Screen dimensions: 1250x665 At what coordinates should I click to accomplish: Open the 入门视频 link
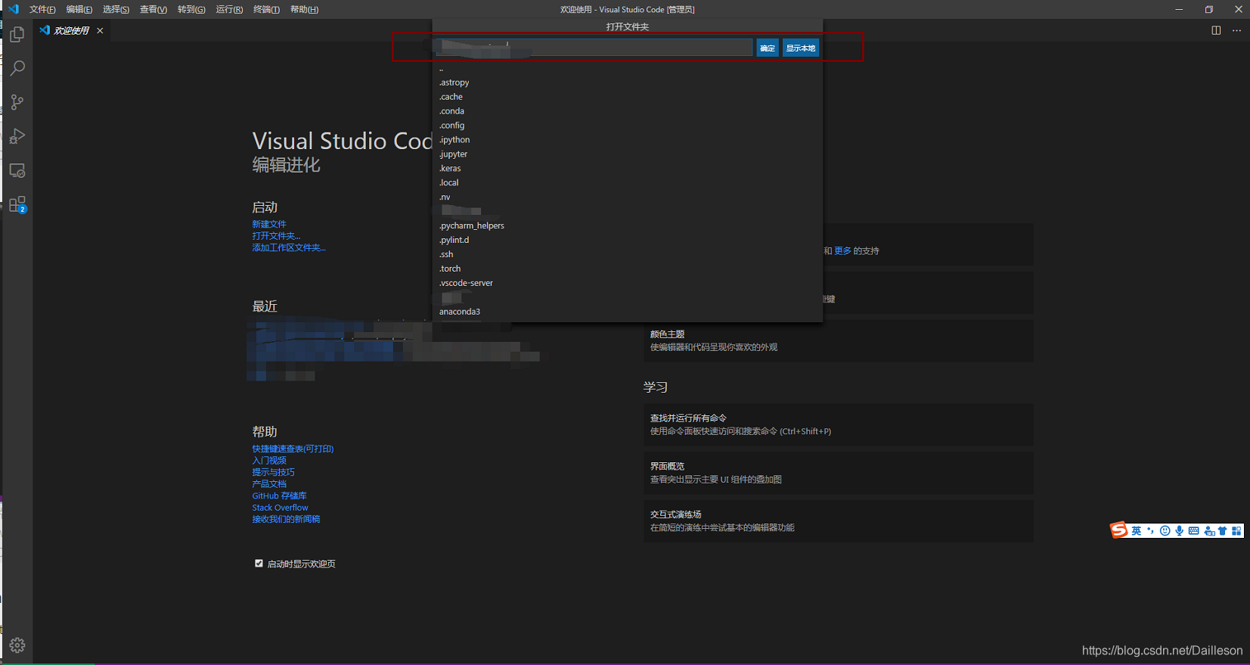click(269, 460)
